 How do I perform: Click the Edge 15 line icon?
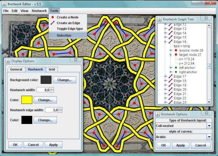[170, 37]
